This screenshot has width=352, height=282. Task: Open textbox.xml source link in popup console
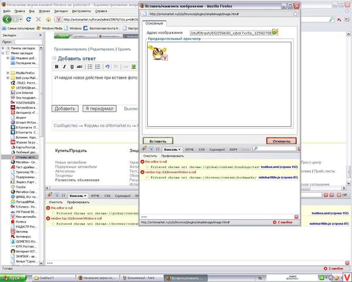pyautogui.click(x=279, y=167)
